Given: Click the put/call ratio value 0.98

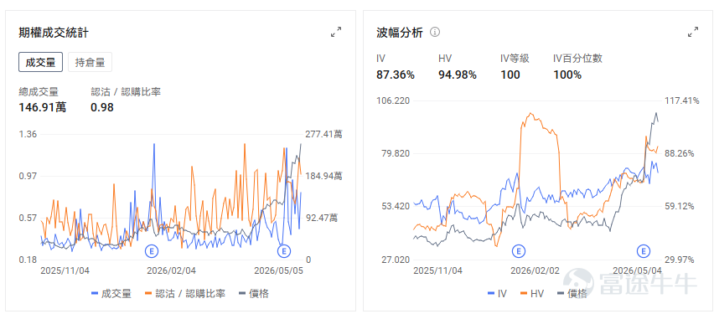Looking at the screenshot, I should [x=102, y=107].
